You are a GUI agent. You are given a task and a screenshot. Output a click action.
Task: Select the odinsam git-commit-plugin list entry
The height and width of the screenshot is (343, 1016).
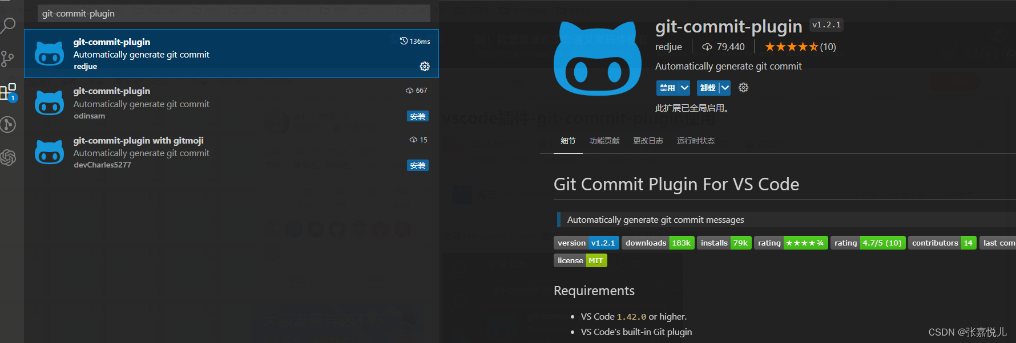coord(231,103)
